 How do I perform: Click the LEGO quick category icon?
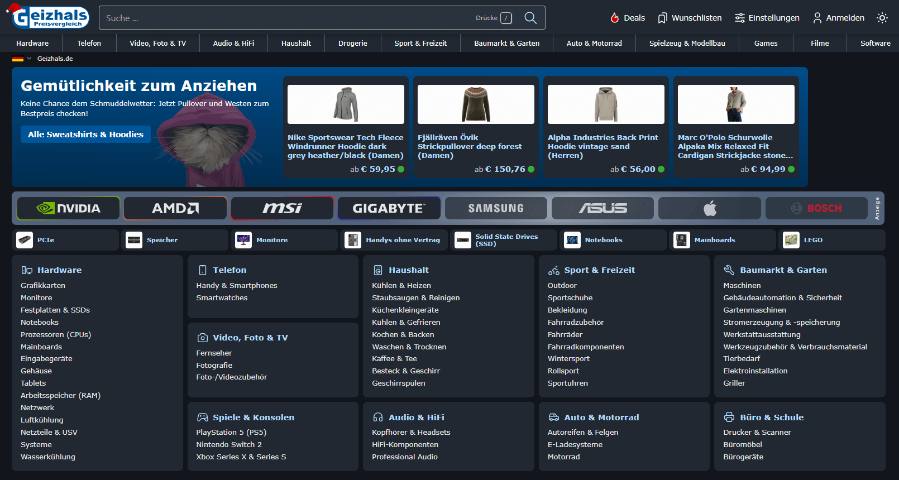click(791, 240)
